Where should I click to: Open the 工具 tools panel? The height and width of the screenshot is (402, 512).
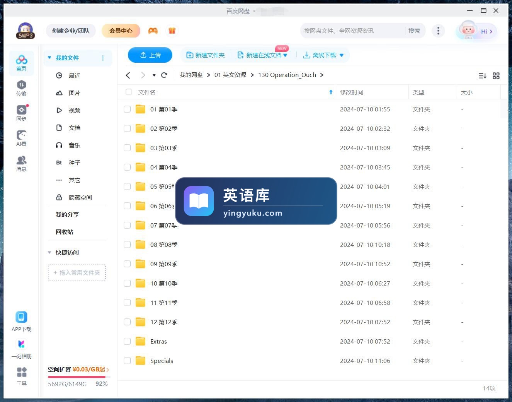pos(22,376)
